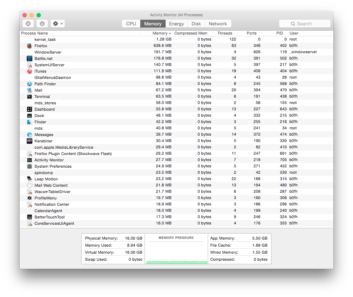Click the BetterTouchTool process icon
This screenshot has width=353, height=297.
click(30, 217)
